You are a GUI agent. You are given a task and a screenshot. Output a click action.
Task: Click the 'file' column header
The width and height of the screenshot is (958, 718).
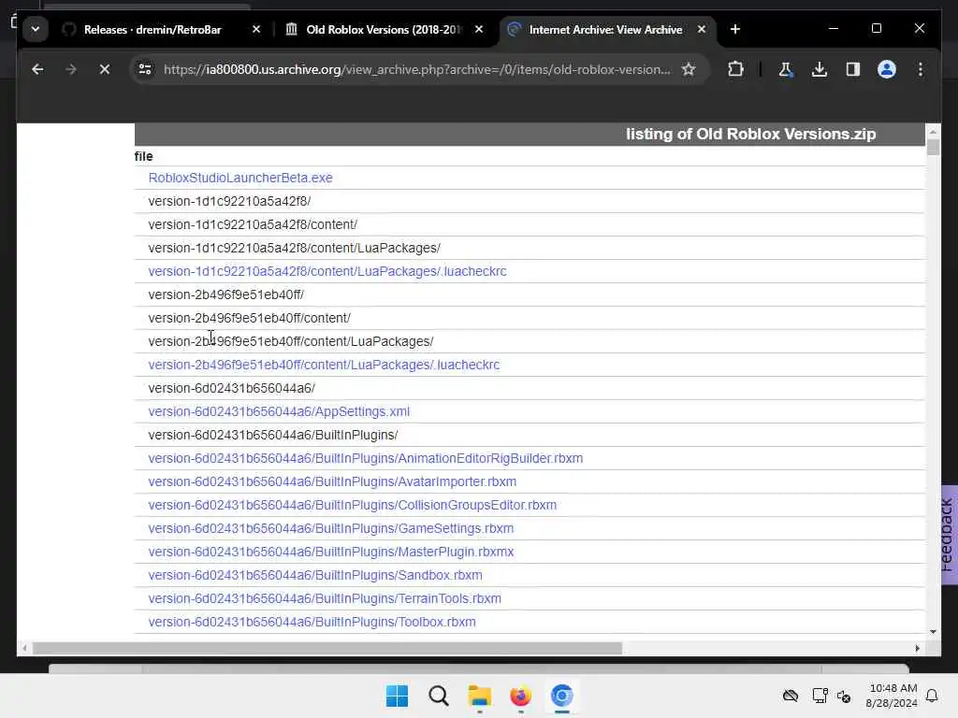143,156
